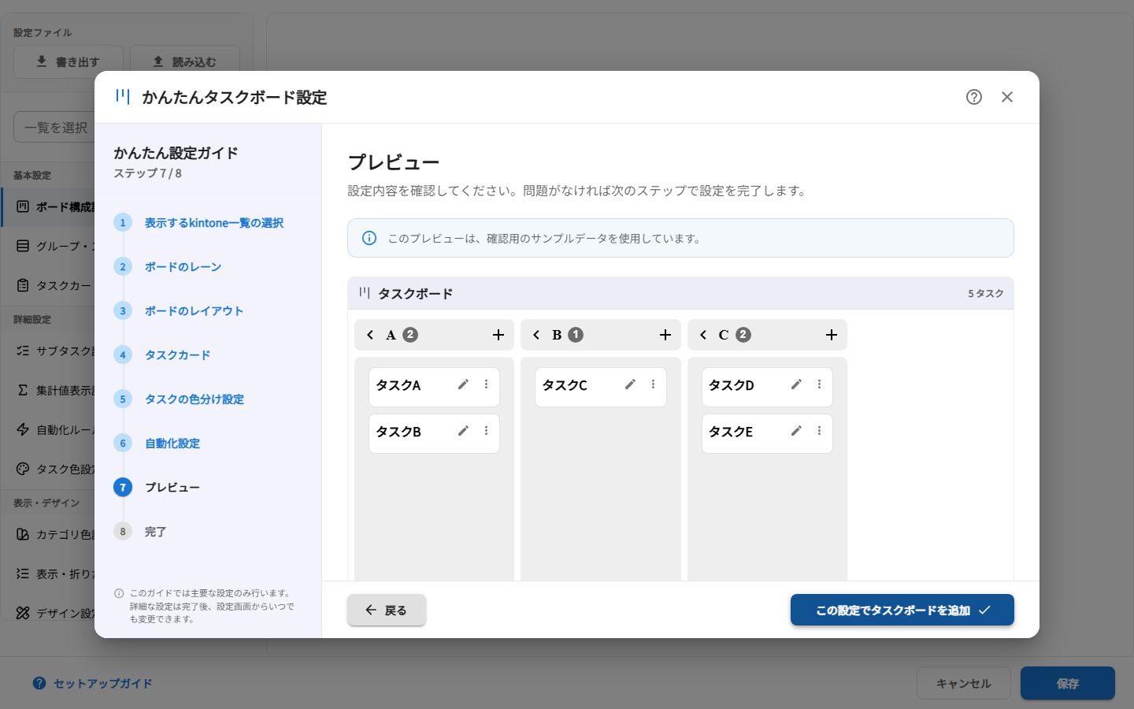Select 集計値表示 item in background sidebar
The image size is (1134, 709).
tap(49, 390)
